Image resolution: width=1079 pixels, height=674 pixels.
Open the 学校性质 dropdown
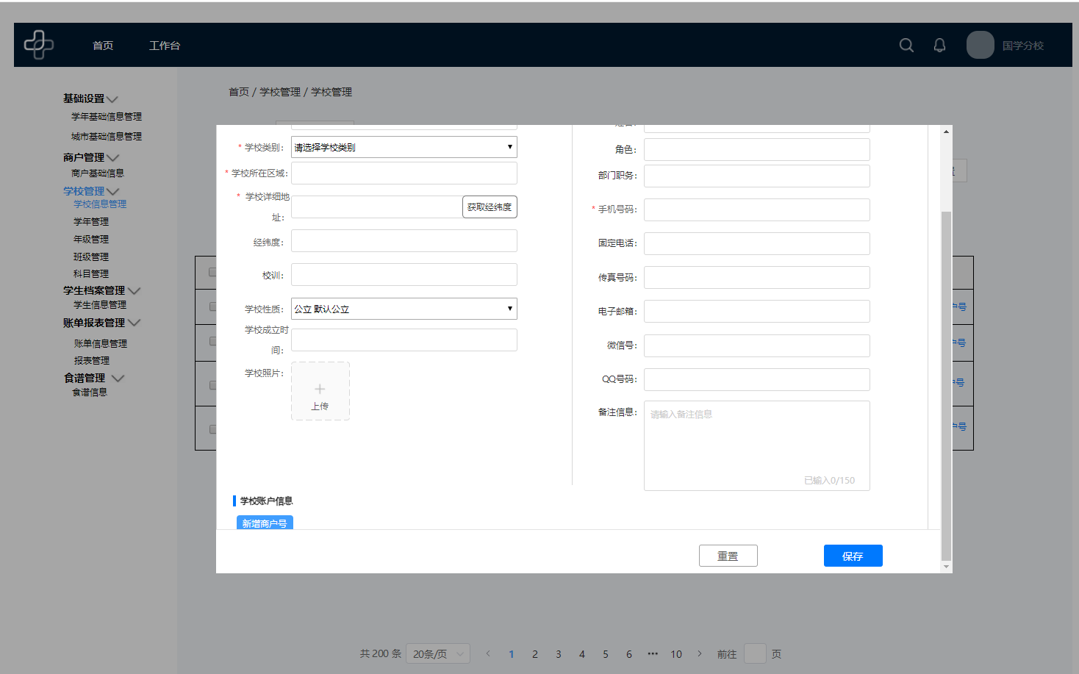[x=404, y=309]
